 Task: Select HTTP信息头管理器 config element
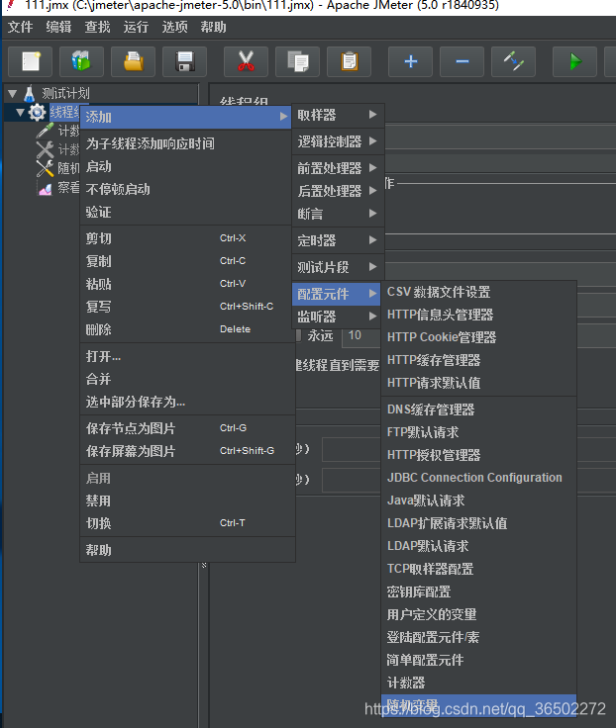[x=479, y=315]
